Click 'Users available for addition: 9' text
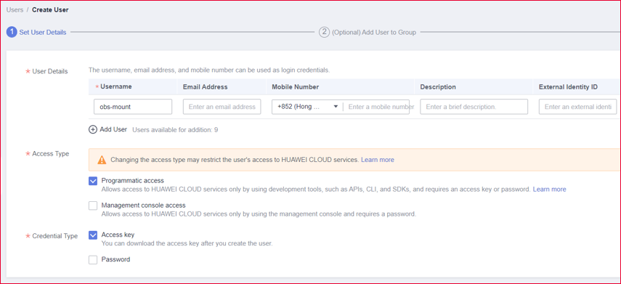The width and height of the screenshot is (621, 284). (x=175, y=129)
